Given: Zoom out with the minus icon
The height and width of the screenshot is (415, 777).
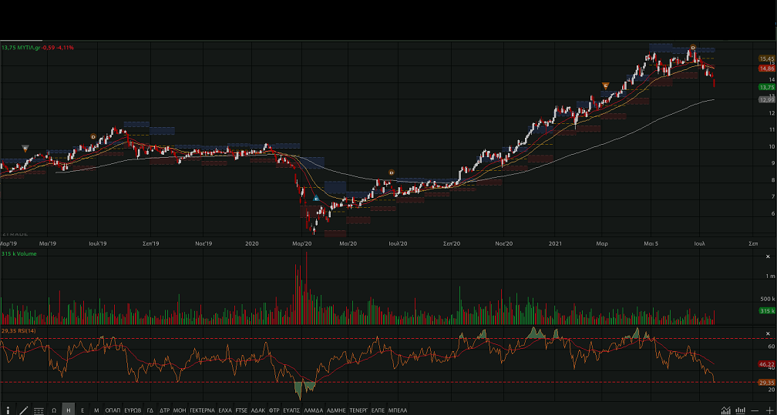Looking at the screenshot, I should (755, 410).
